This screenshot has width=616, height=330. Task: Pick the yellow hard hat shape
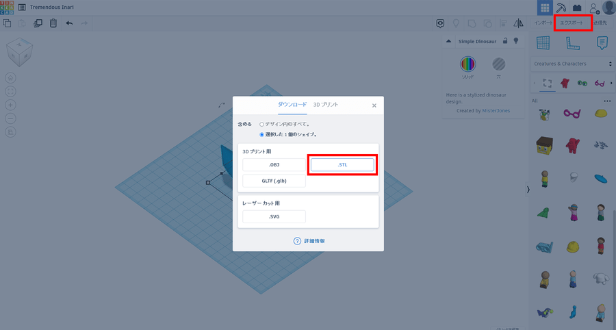(x=573, y=246)
